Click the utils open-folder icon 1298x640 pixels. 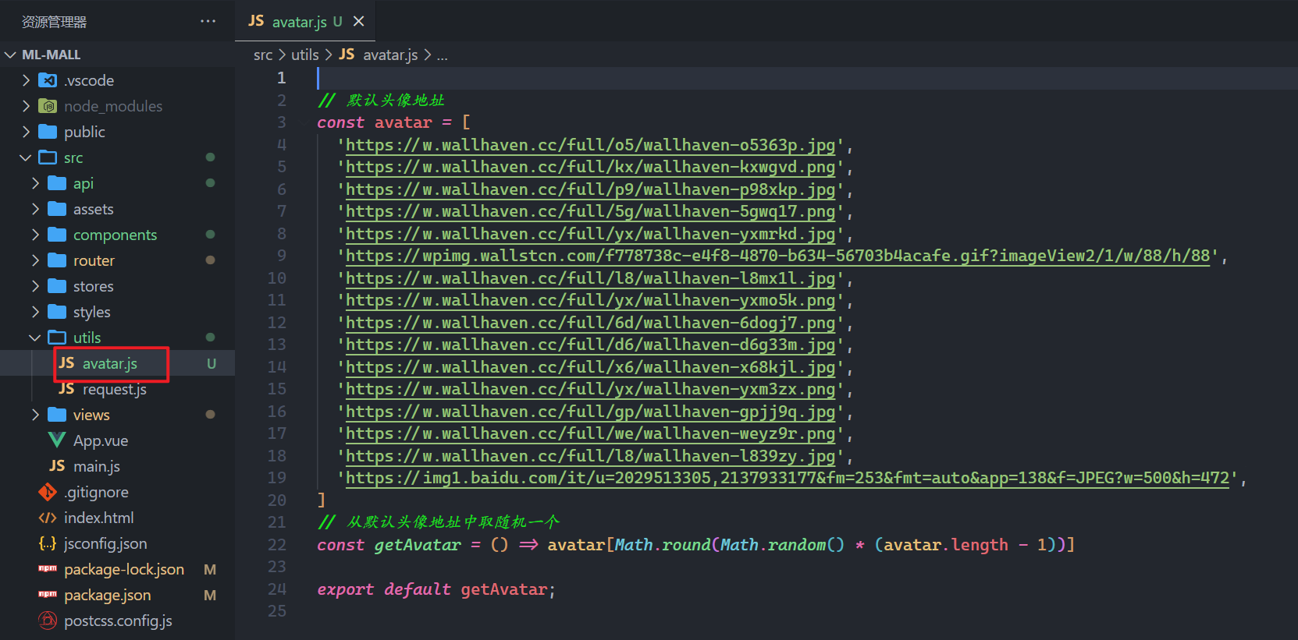57,338
